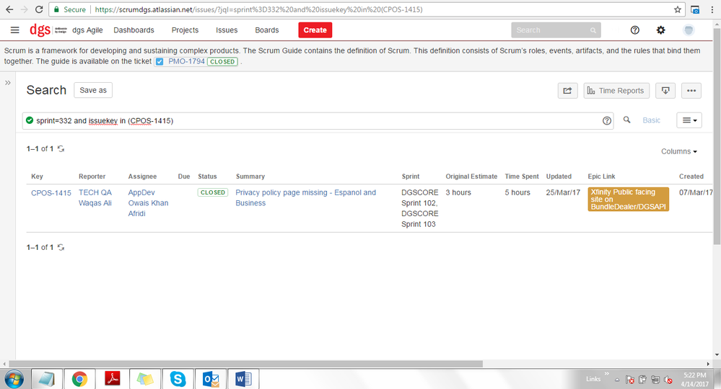Focus the top Search field
The height and width of the screenshot is (389, 721).
556,30
